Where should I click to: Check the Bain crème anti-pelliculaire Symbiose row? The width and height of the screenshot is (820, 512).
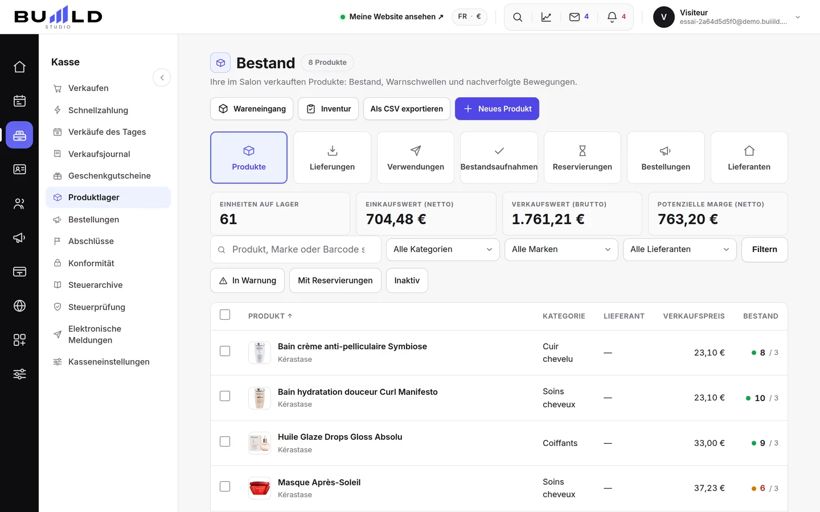pyautogui.click(x=225, y=351)
